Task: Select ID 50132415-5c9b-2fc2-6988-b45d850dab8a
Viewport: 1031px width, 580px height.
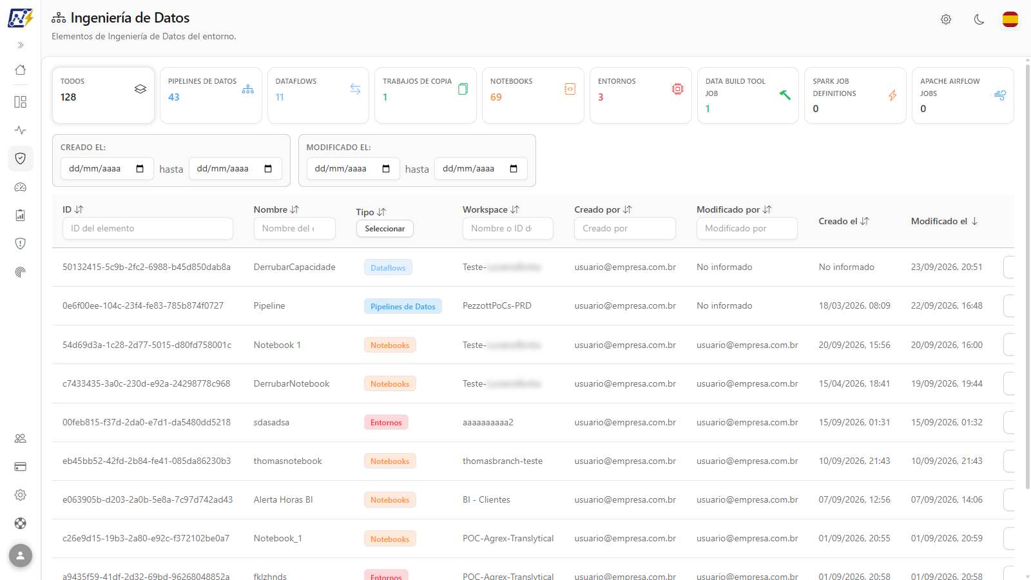Action: (146, 267)
